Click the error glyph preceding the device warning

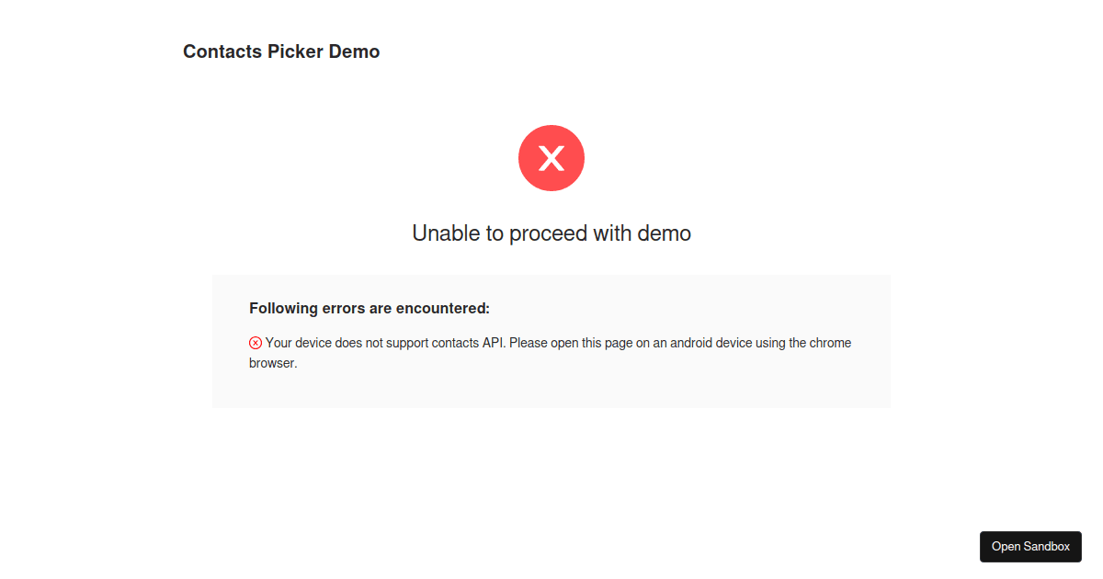click(x=255, y=342)
